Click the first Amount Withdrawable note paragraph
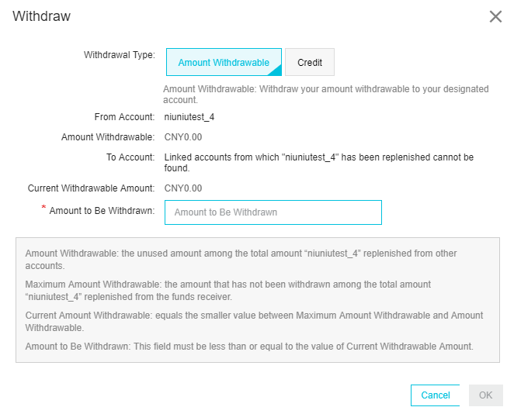Image resolution: width=514 pixels, height=414 pixels. [241, 259]
